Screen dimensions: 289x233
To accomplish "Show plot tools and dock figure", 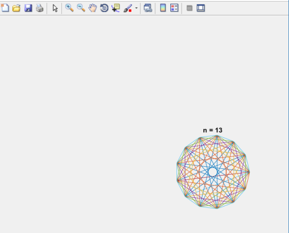I will tap(201, 8).
